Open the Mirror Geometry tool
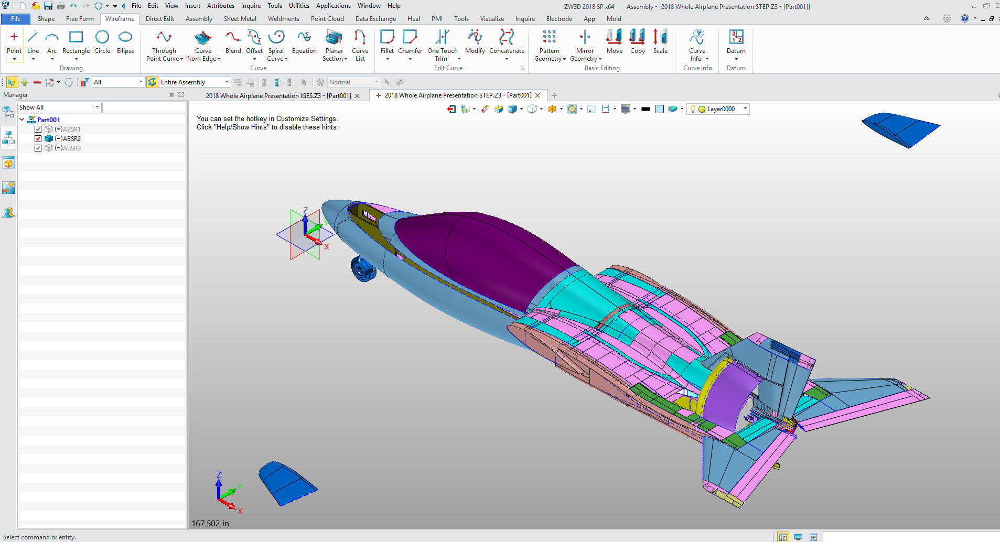Viewport: 1000px width, 542px height. [x=585, y=38]
